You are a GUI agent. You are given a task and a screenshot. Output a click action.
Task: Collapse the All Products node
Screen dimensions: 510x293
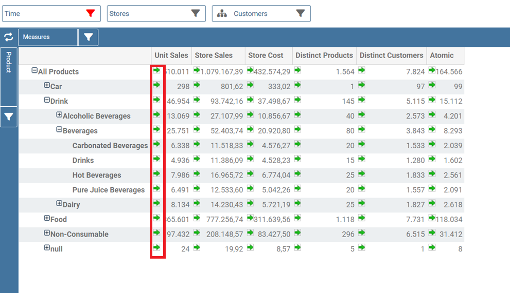click(x=34, y=70)
